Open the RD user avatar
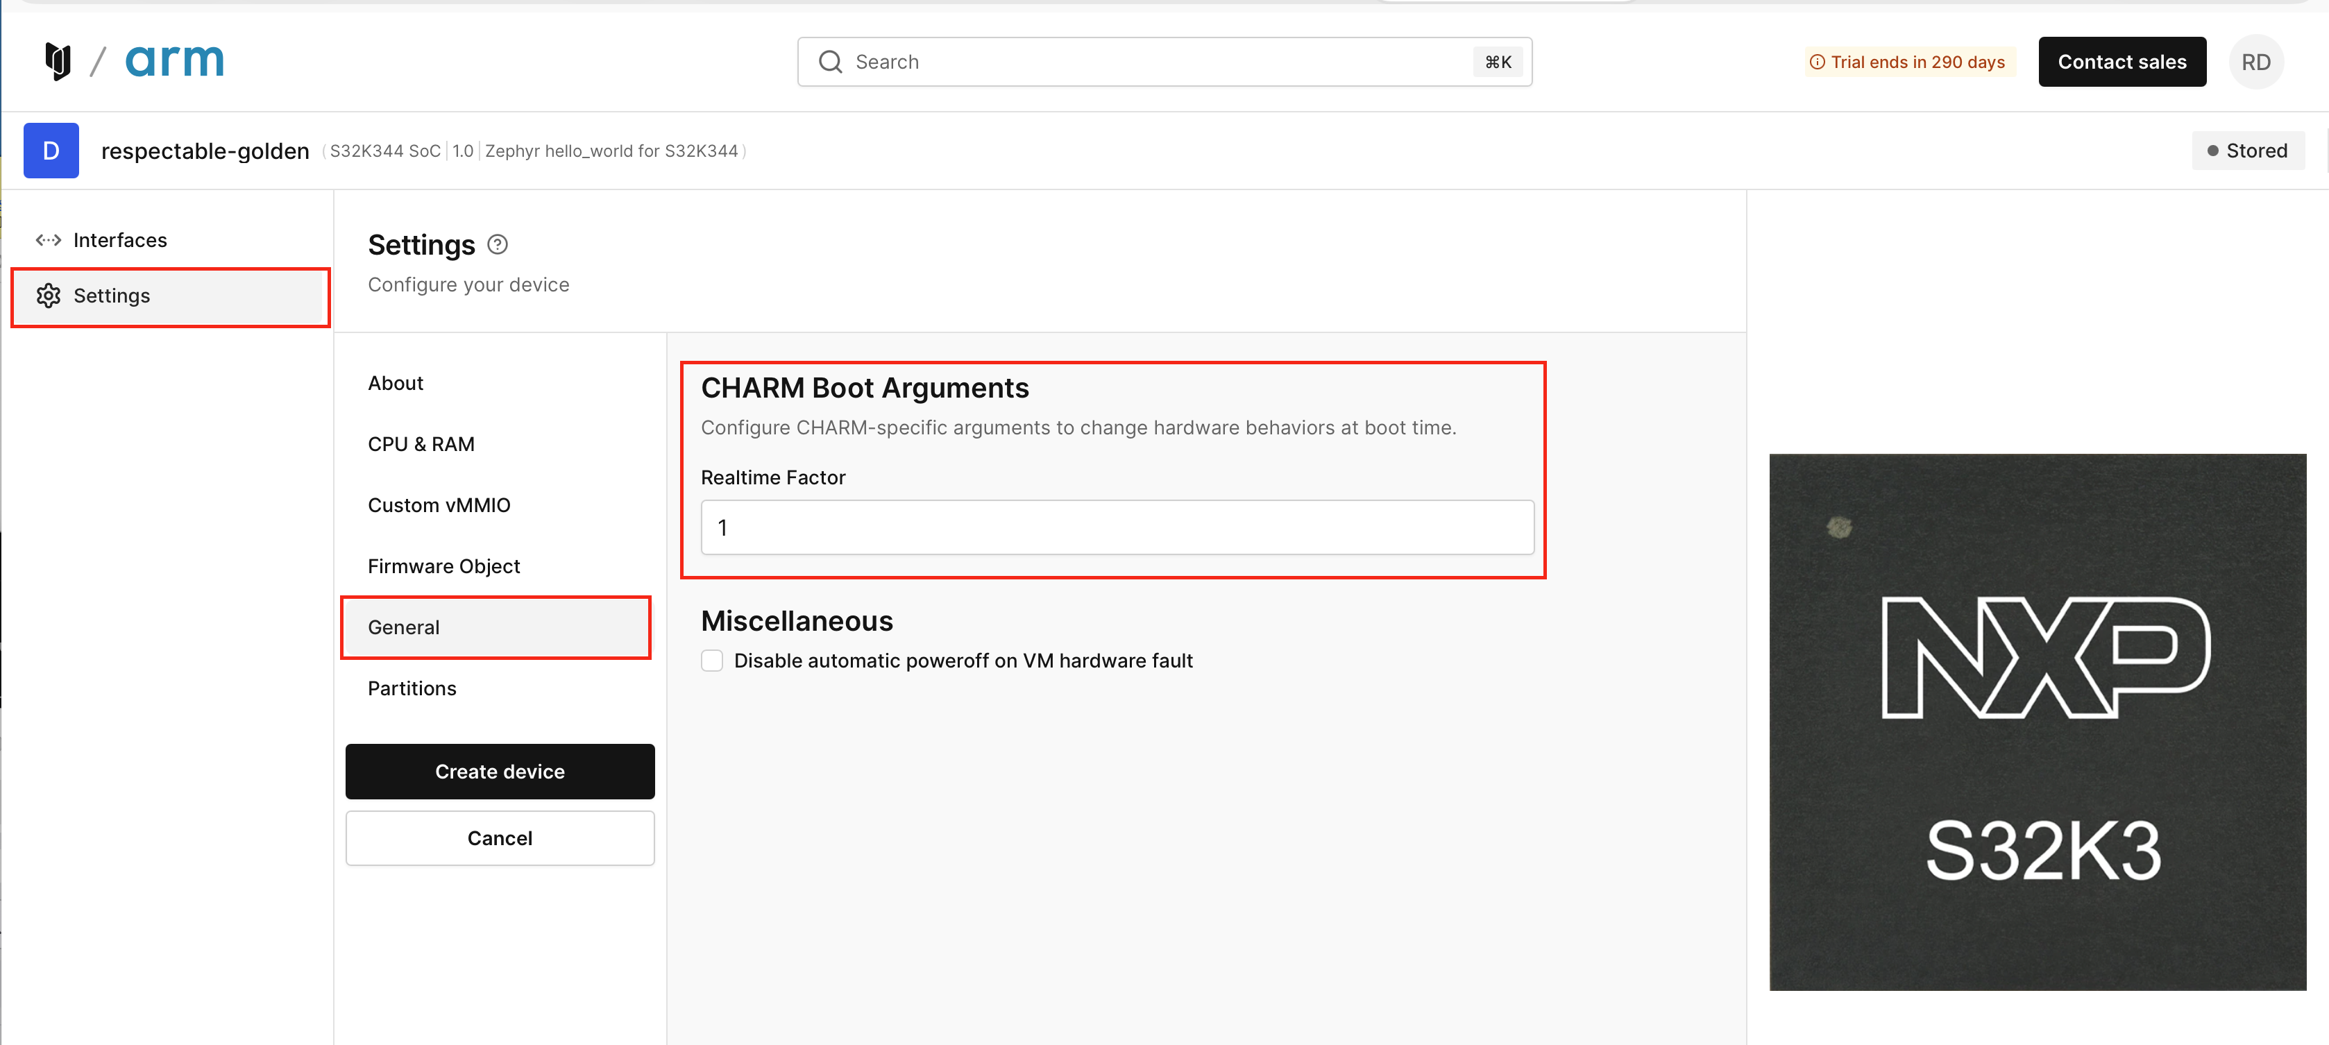2329x1045 pixels. (x=2255, y=62)
